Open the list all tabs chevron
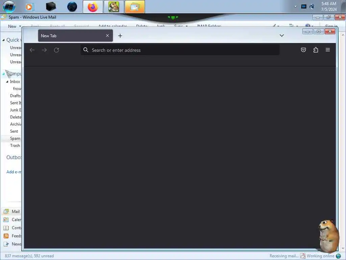The width and height of the screenshot is (346, 260). pos(281,36)
